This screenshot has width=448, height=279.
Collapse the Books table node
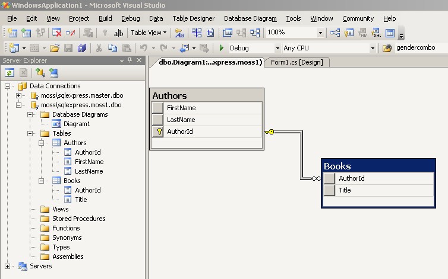tap(41, 181)
